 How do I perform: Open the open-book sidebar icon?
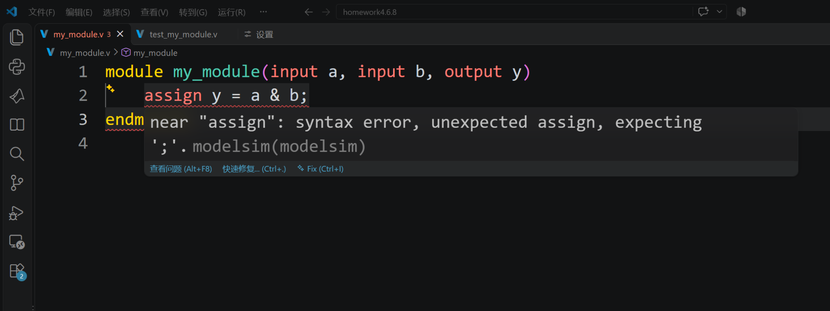click(17, 124)
